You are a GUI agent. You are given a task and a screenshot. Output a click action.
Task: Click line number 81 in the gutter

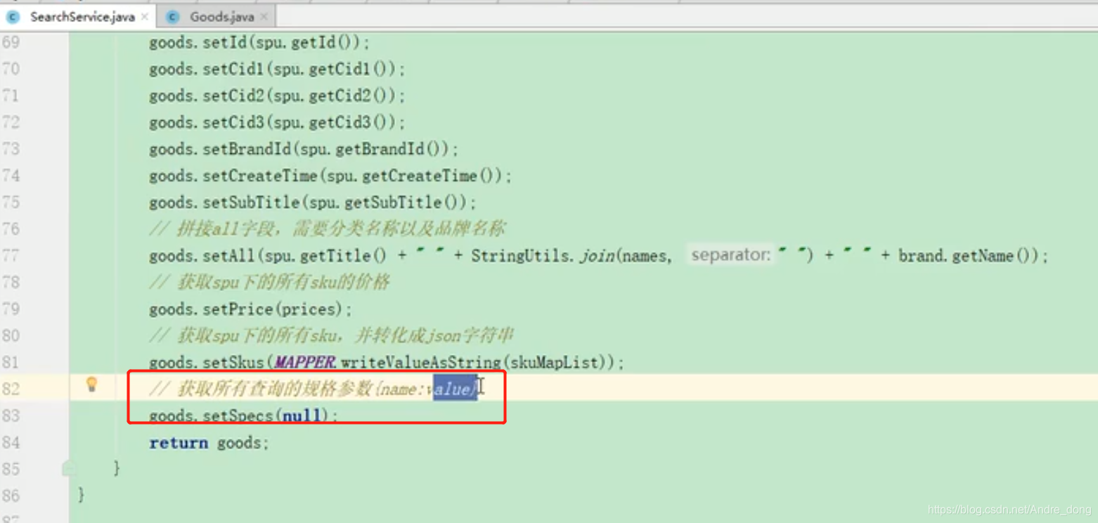pos(11,362)
